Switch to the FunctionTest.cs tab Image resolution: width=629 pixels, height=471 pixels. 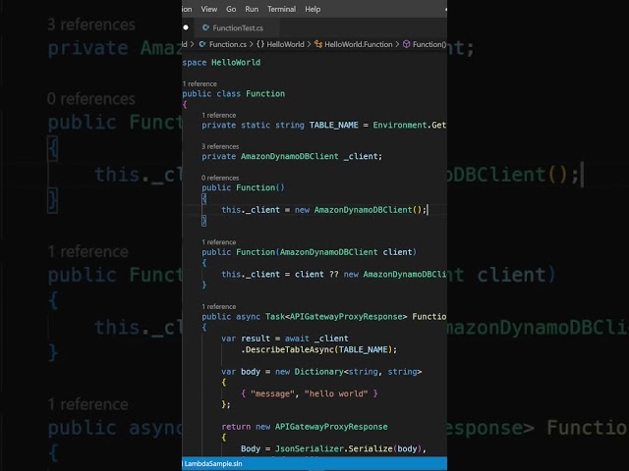pyautogui.click(x=238, y=28)
